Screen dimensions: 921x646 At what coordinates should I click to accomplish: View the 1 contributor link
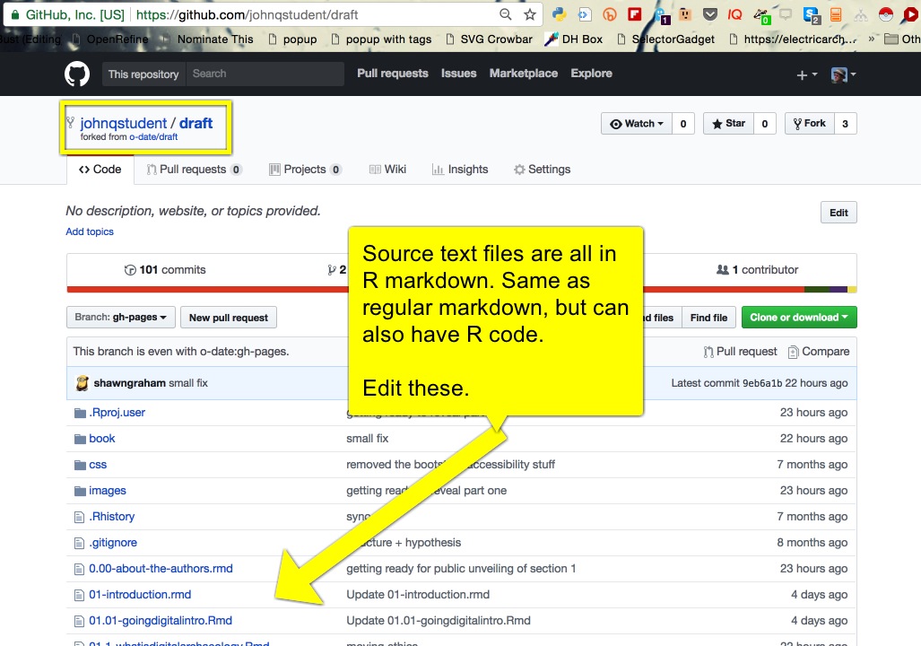tap(758, 270)
